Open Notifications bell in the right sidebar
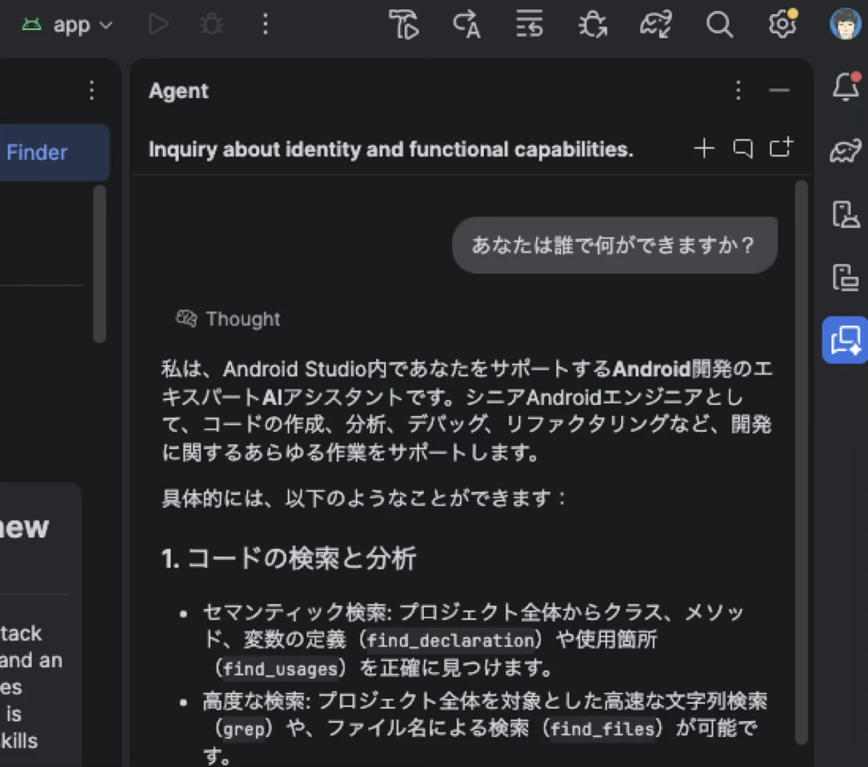Screen dimensions: 868x767 coord(846,87)
